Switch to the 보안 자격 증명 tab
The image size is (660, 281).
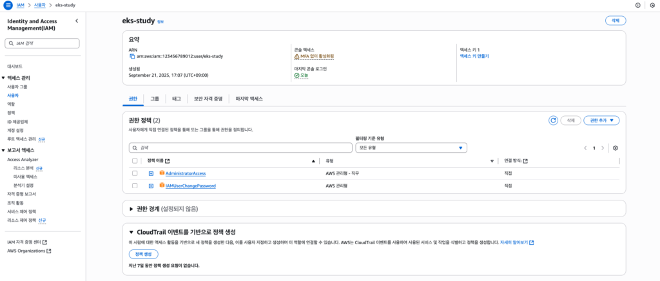208,99
